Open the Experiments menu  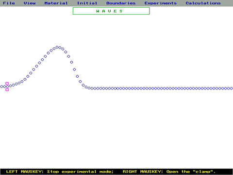click(161, 3)
